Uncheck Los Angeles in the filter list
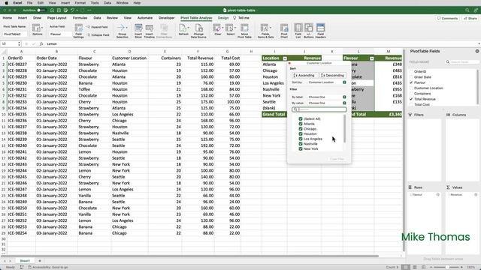This screenshot has height=270, width=481. (x=301, y=139)
